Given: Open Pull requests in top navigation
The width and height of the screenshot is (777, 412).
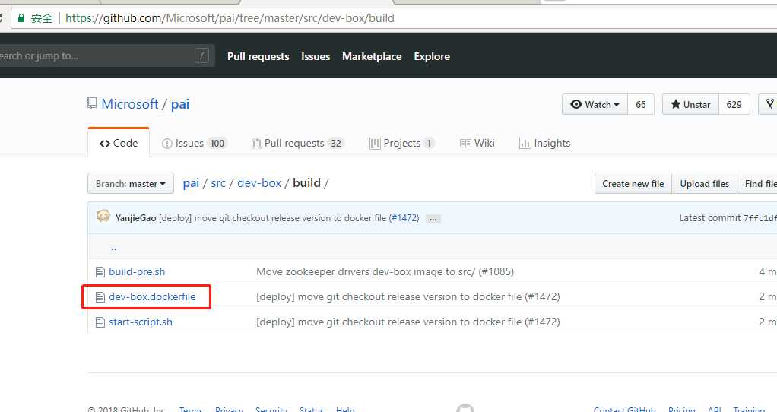Looking at the screenshot, I should click(258, 56).
